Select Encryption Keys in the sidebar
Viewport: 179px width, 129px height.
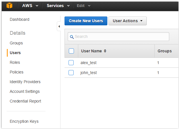click(24, 121)
